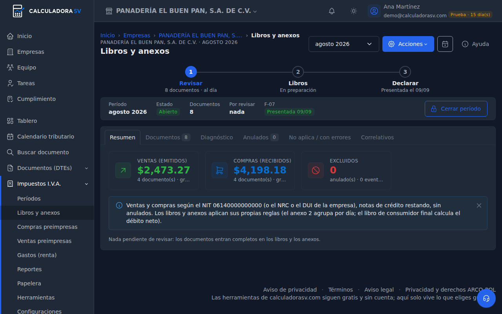
Task: Click the Presentada 09/09 badge
Action: point(289,112)
